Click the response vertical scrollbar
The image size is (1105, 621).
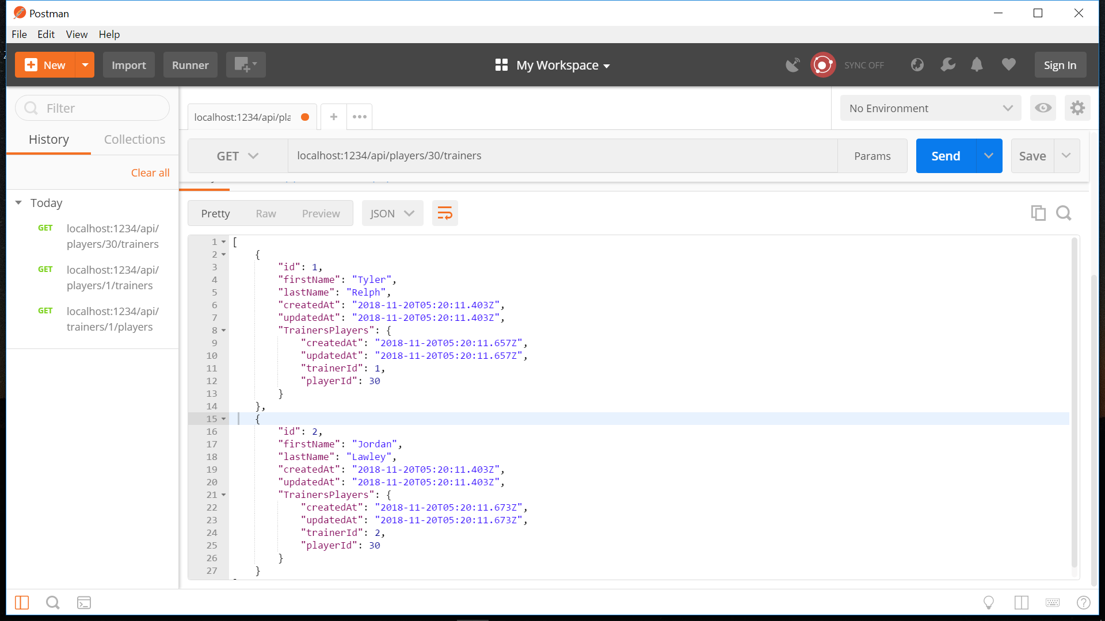click(x=1074, y=402)
